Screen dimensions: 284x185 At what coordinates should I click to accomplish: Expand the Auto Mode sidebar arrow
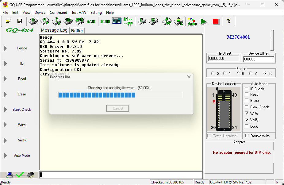tap(5, 156)
